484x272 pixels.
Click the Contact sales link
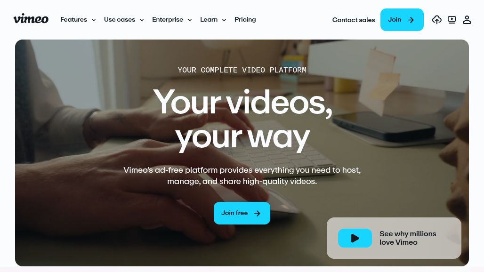354,20
